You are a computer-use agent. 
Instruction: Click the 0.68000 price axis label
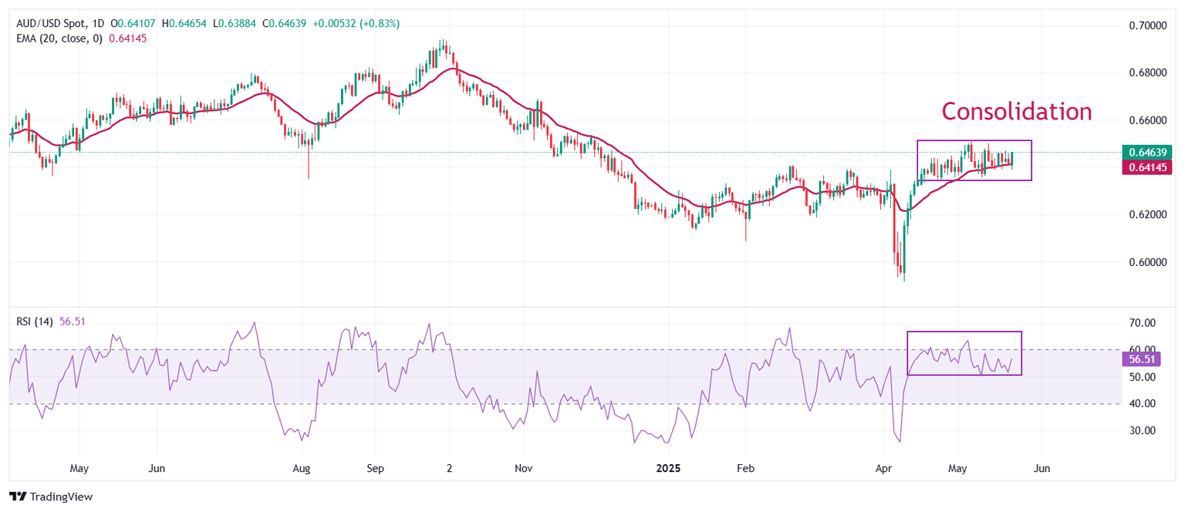pos(1146,73)
